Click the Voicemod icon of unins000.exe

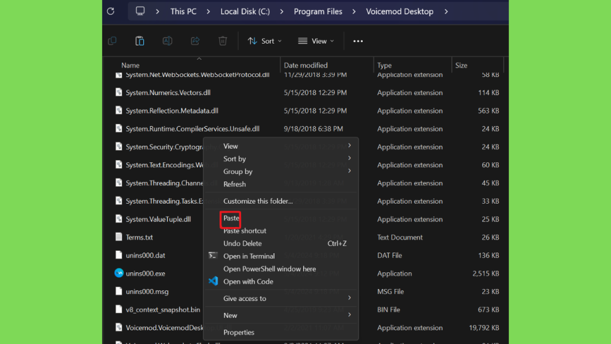[119, 273]
